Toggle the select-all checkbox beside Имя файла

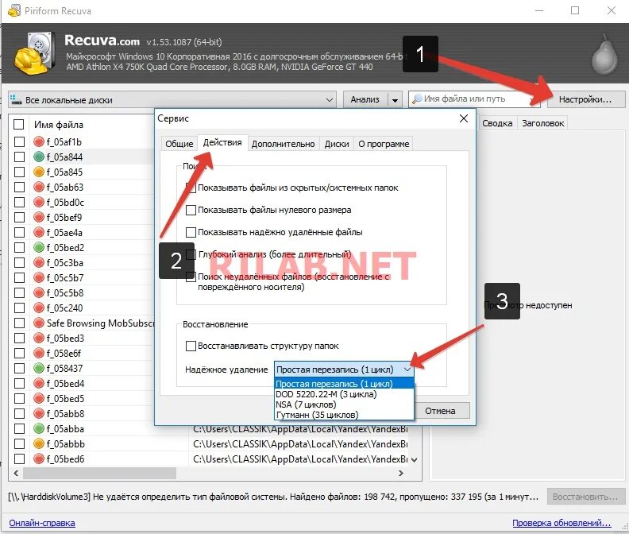19,125
